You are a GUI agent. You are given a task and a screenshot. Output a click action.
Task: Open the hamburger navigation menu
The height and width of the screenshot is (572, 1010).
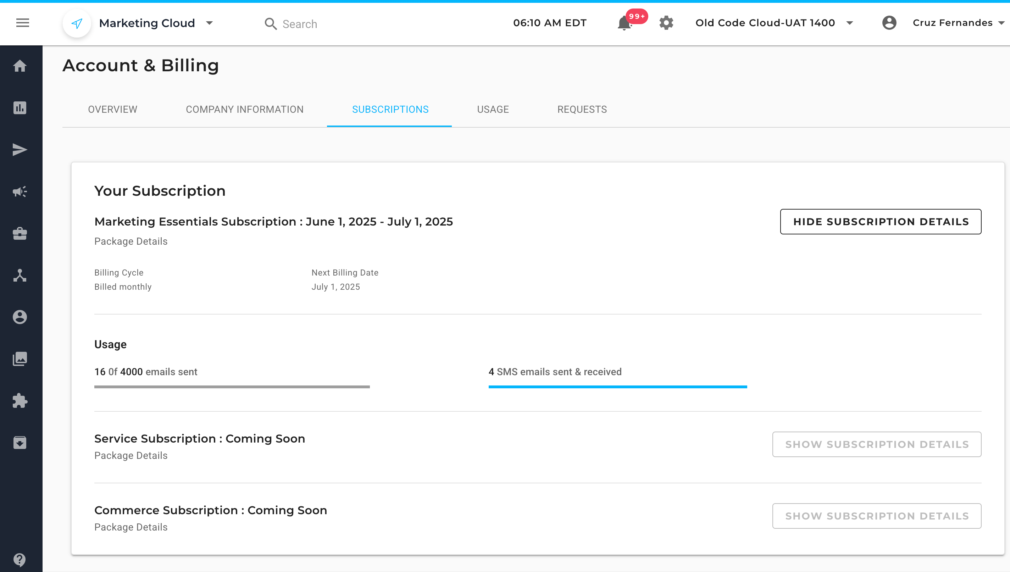(22, 23)
